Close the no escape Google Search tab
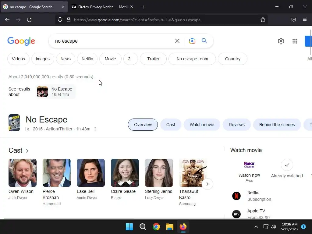The image size is (312, 234). [x=63, y=7]
